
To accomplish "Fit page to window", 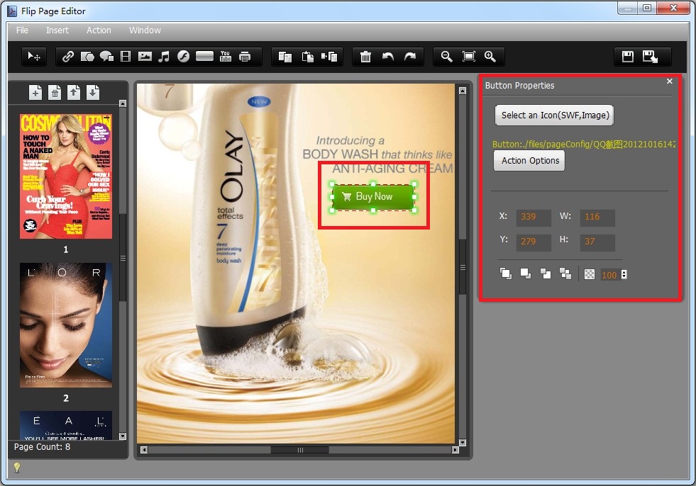I will click(469, 56).
